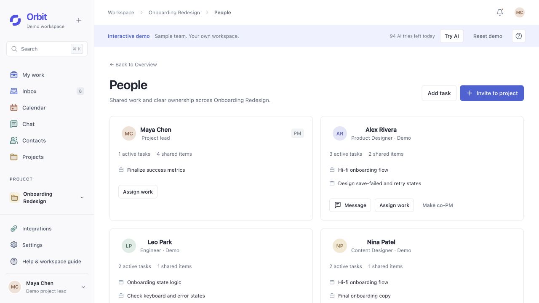The image size is (539, 303).
Task: Click the Calendar icon in sidebar
Action: 14,108
